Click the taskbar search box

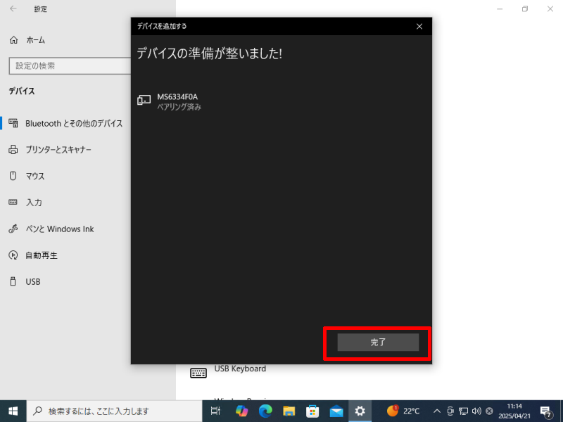115,411
